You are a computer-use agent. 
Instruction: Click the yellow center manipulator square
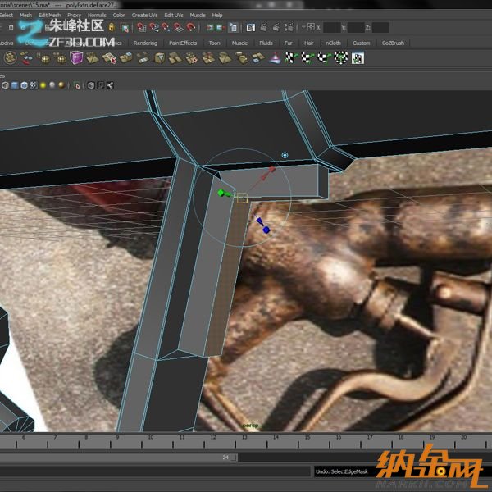coord(242,198)
